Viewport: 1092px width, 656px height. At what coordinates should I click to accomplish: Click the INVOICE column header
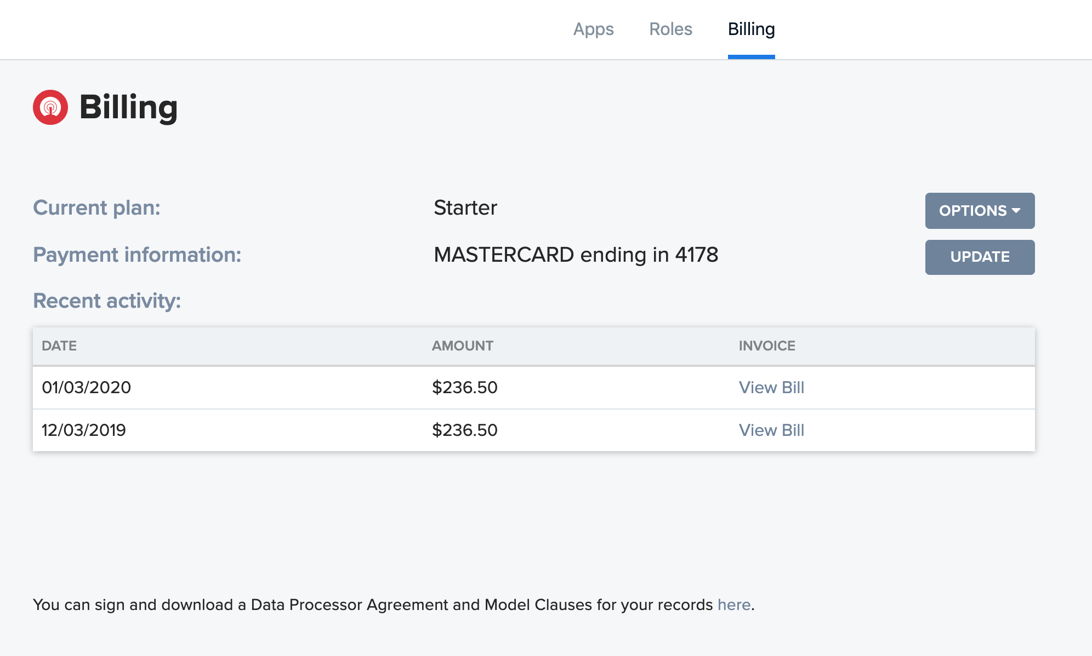tap(766, 346)
